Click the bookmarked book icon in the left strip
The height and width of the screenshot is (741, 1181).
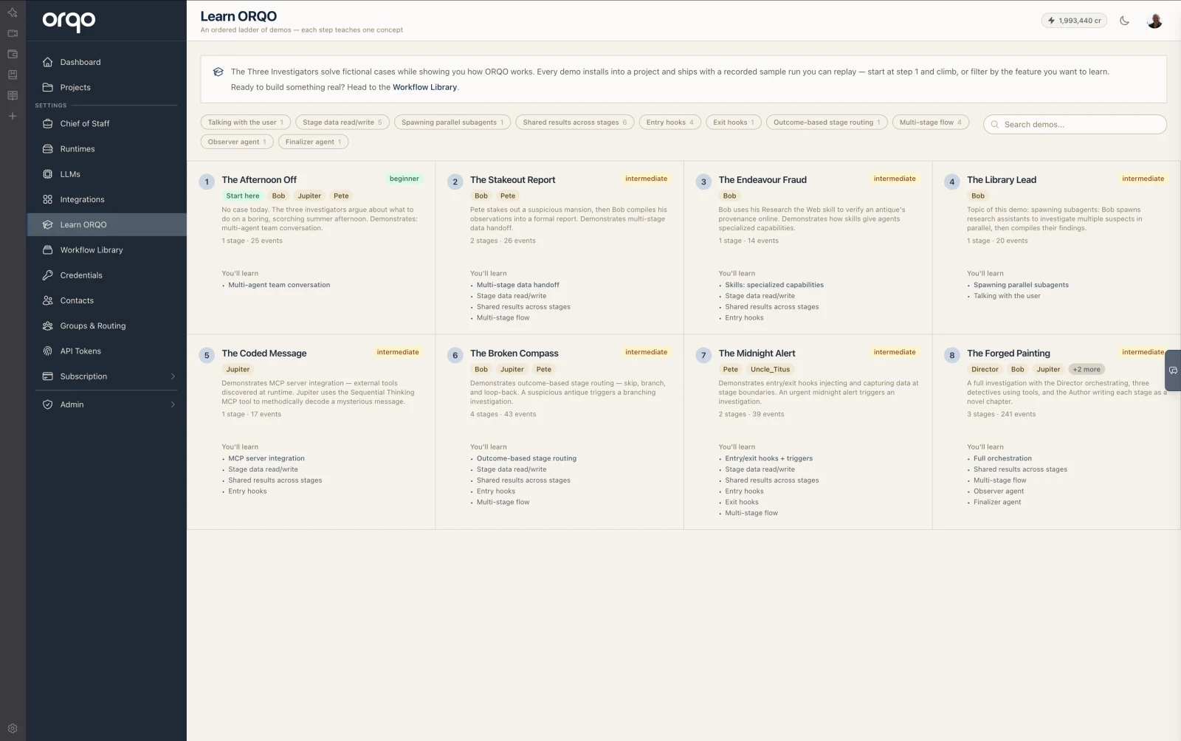click(13, 75)
